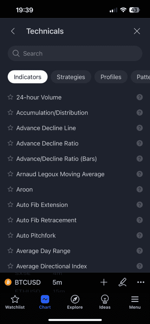Screen dimensions: 150x324
Task: Switch to the Profiles tab
Action: tap(111, 77)
